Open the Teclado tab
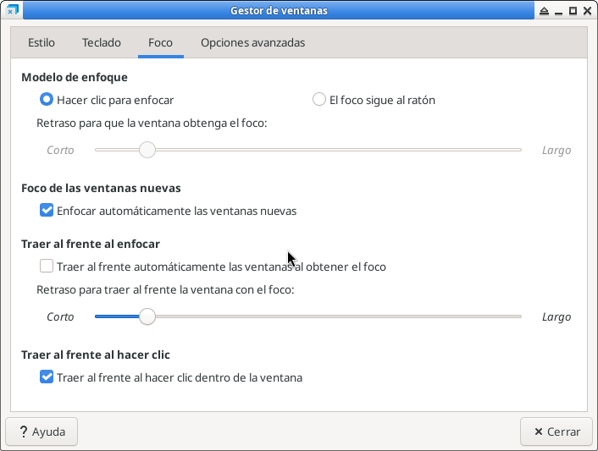 [x=102, y=42]
